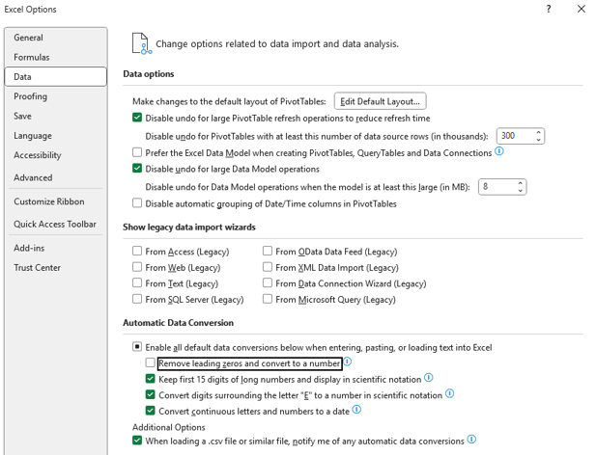Enable From Access (Legacy) wizard checkbox

137,252
